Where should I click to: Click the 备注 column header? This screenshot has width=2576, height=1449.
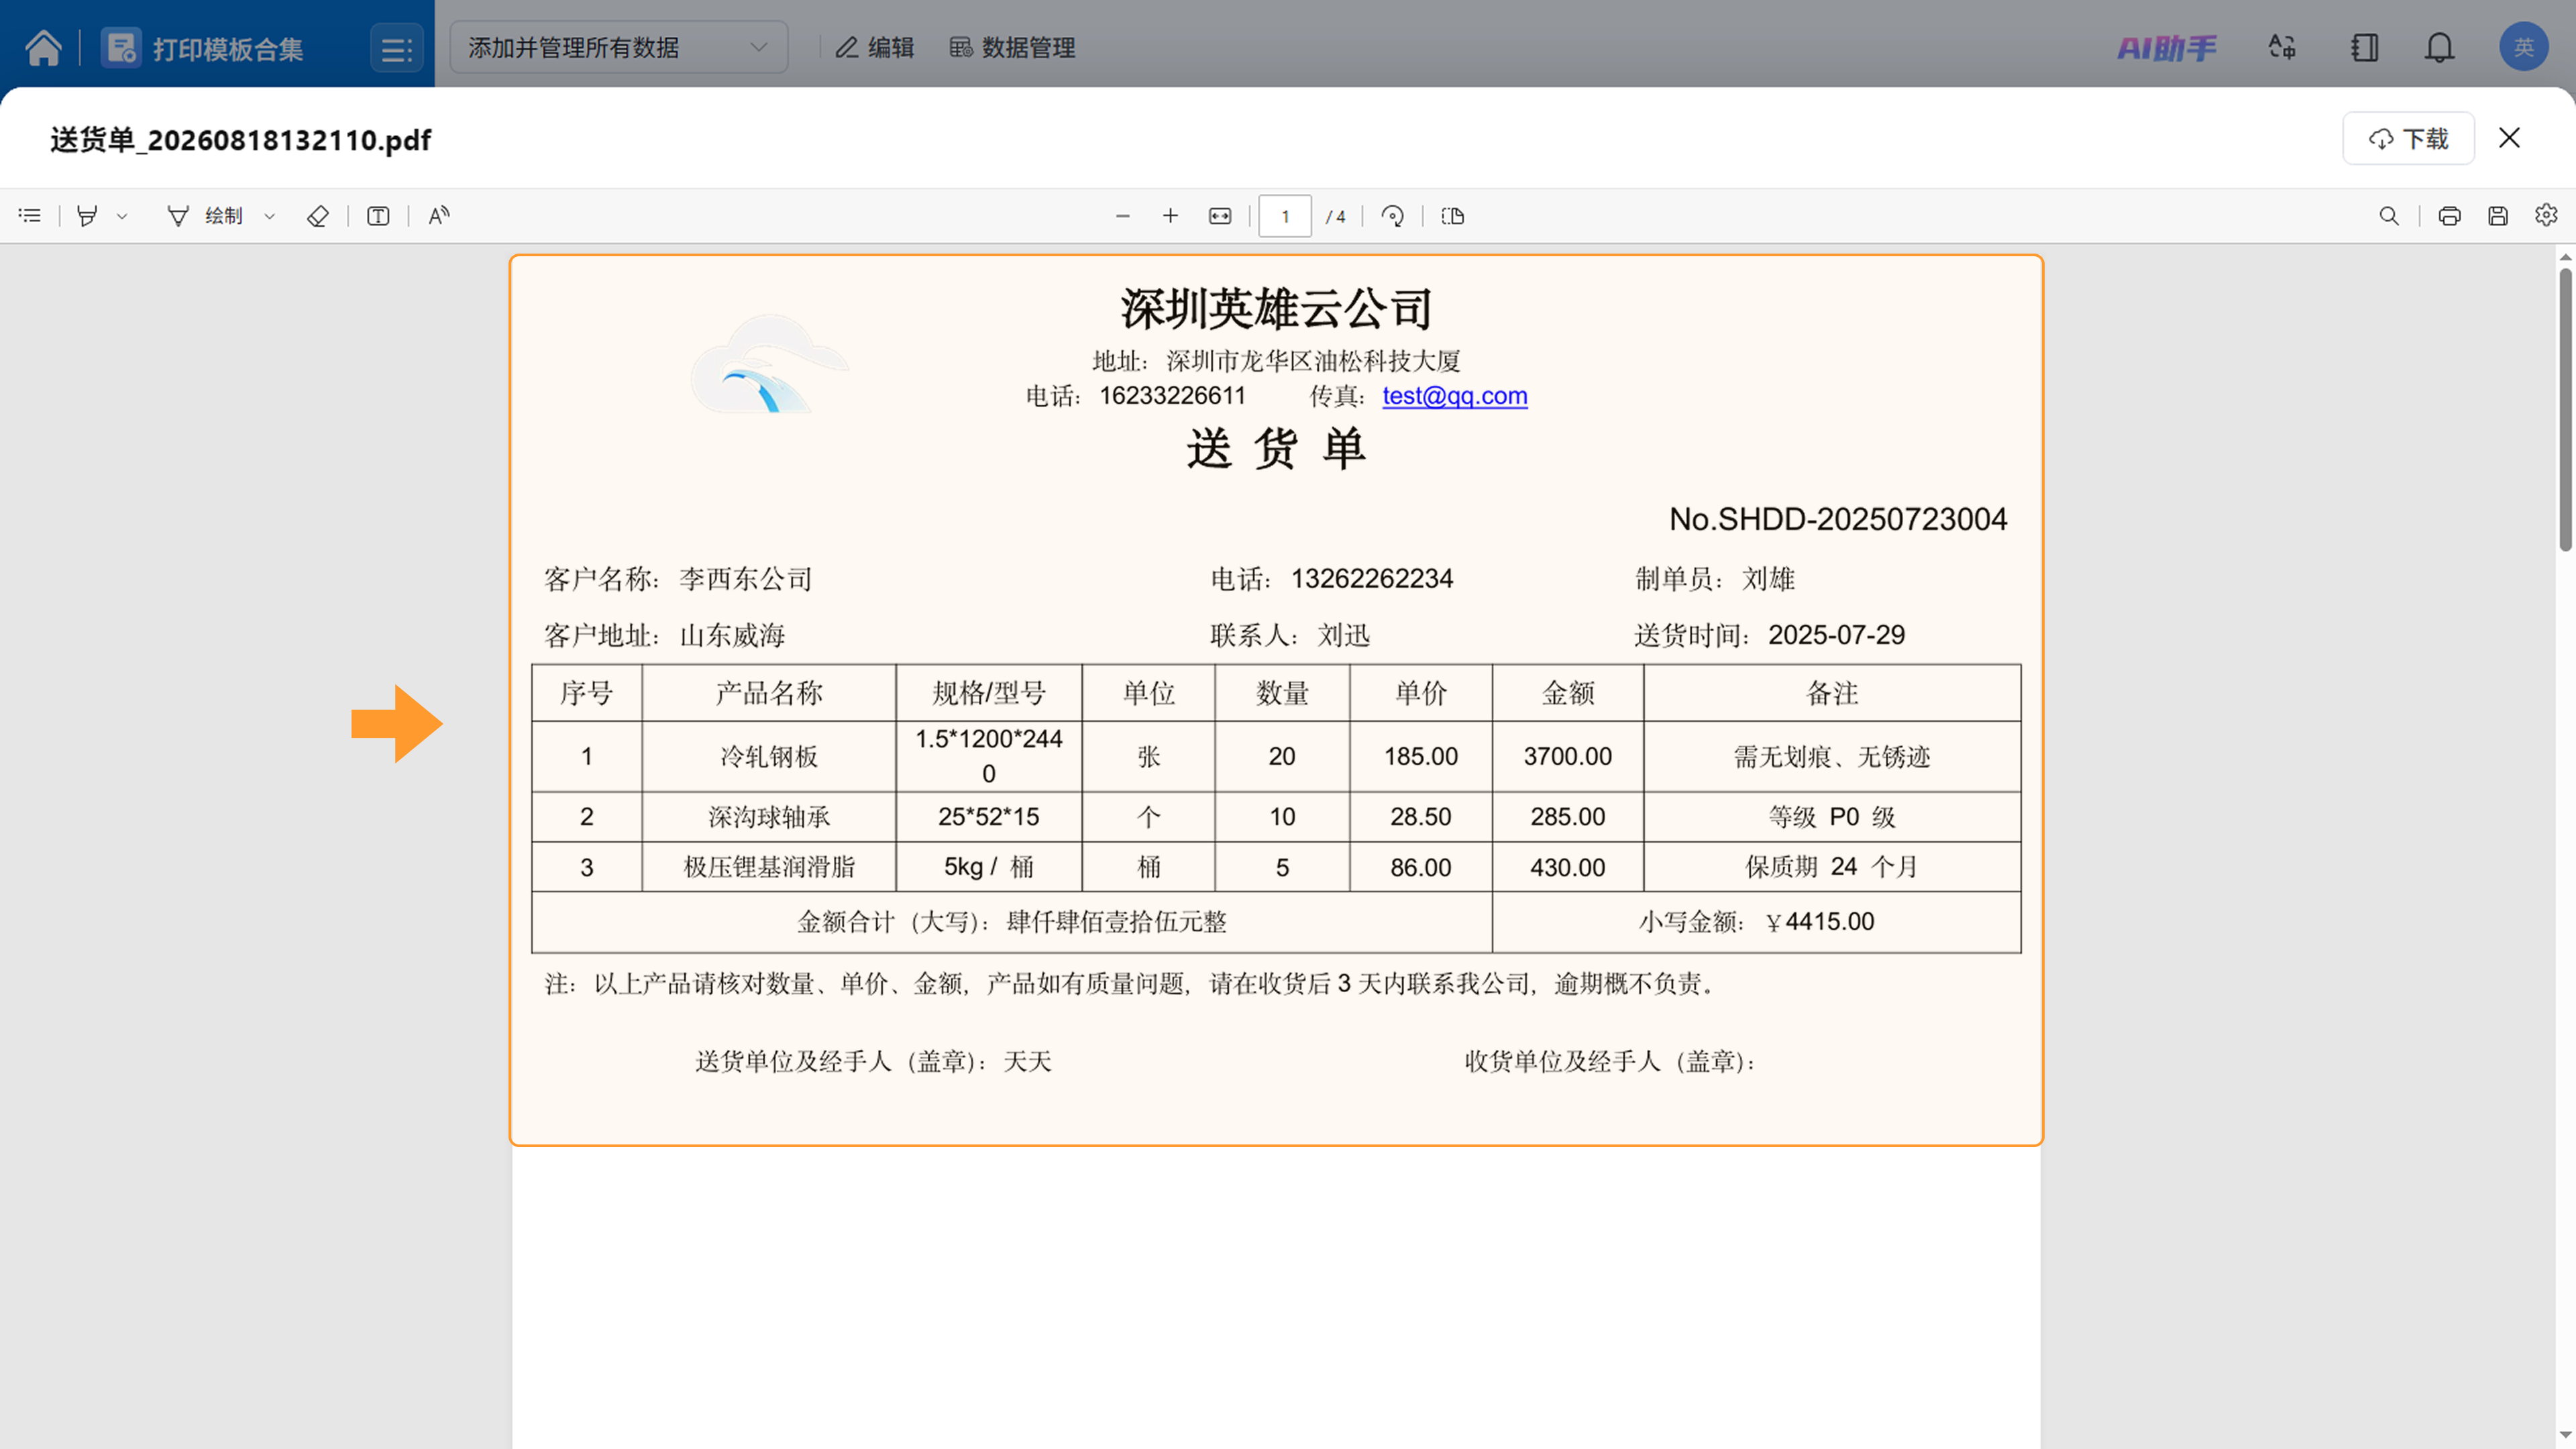(1832, 693)
